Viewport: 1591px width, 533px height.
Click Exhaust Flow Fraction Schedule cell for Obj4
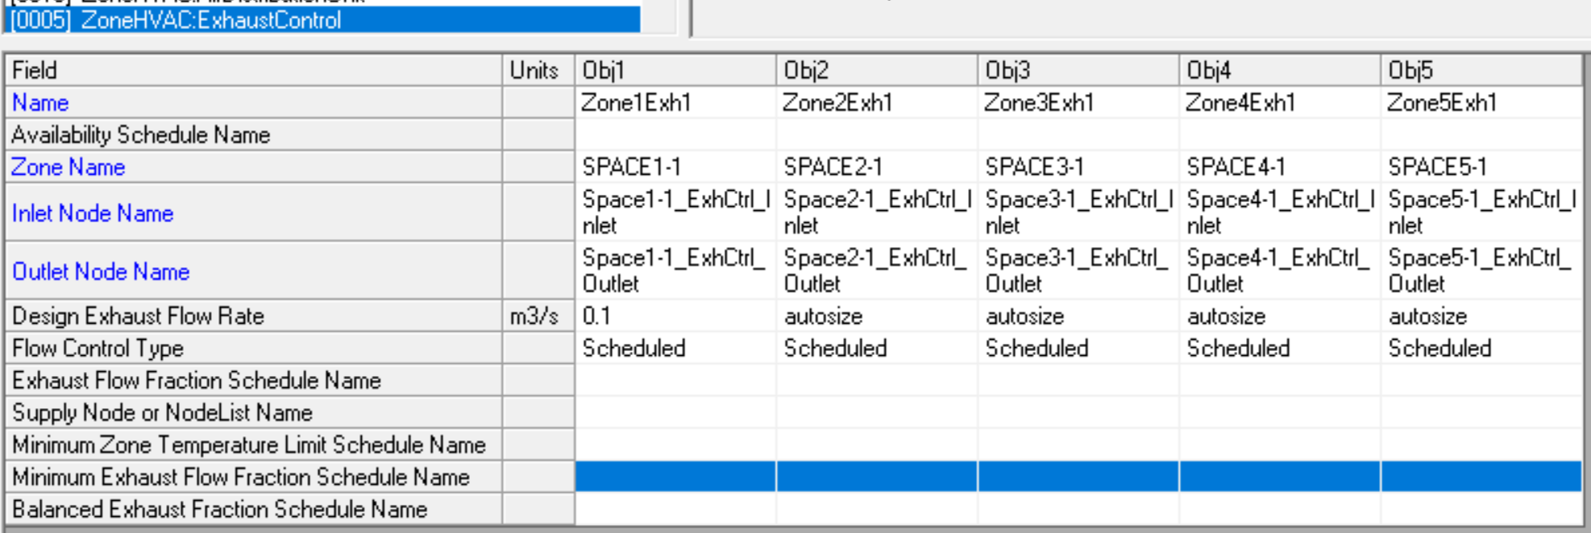pyautogui.click(x=1279, y=381)
